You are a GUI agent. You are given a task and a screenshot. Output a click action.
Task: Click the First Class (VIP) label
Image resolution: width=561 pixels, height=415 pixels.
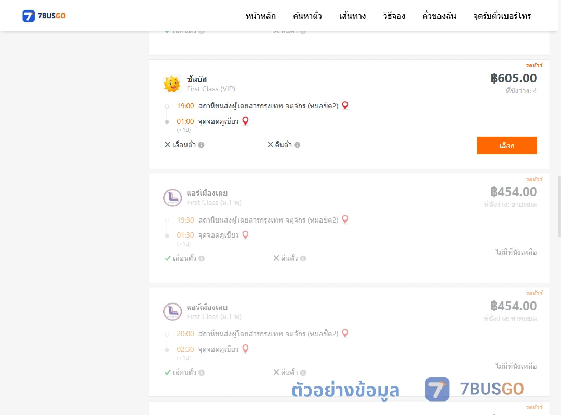[x=211, y=89]
